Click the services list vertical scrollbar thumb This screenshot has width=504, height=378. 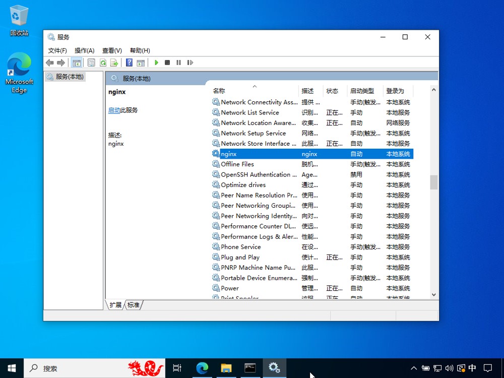click(433, 182)
